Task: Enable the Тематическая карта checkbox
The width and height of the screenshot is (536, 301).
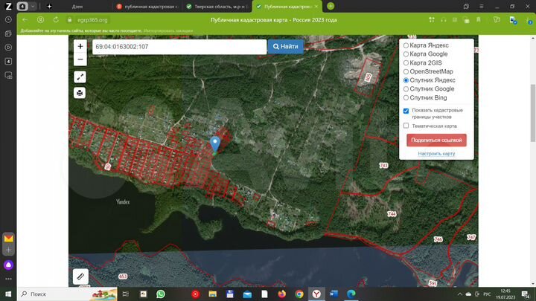Action: point(406,126)
